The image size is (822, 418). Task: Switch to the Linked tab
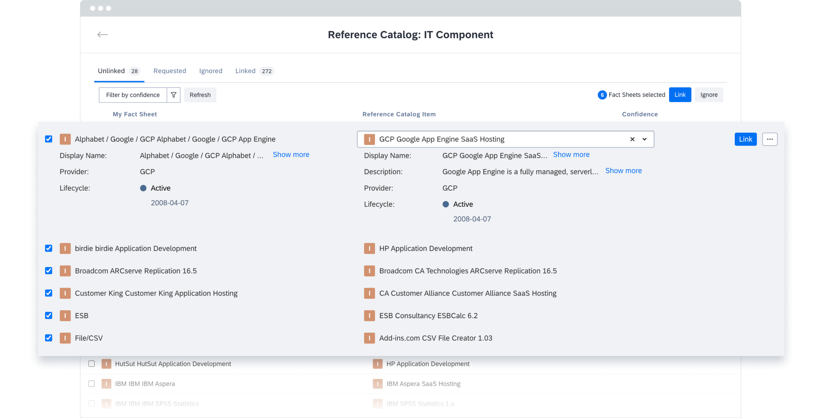[x=255, y=71]
